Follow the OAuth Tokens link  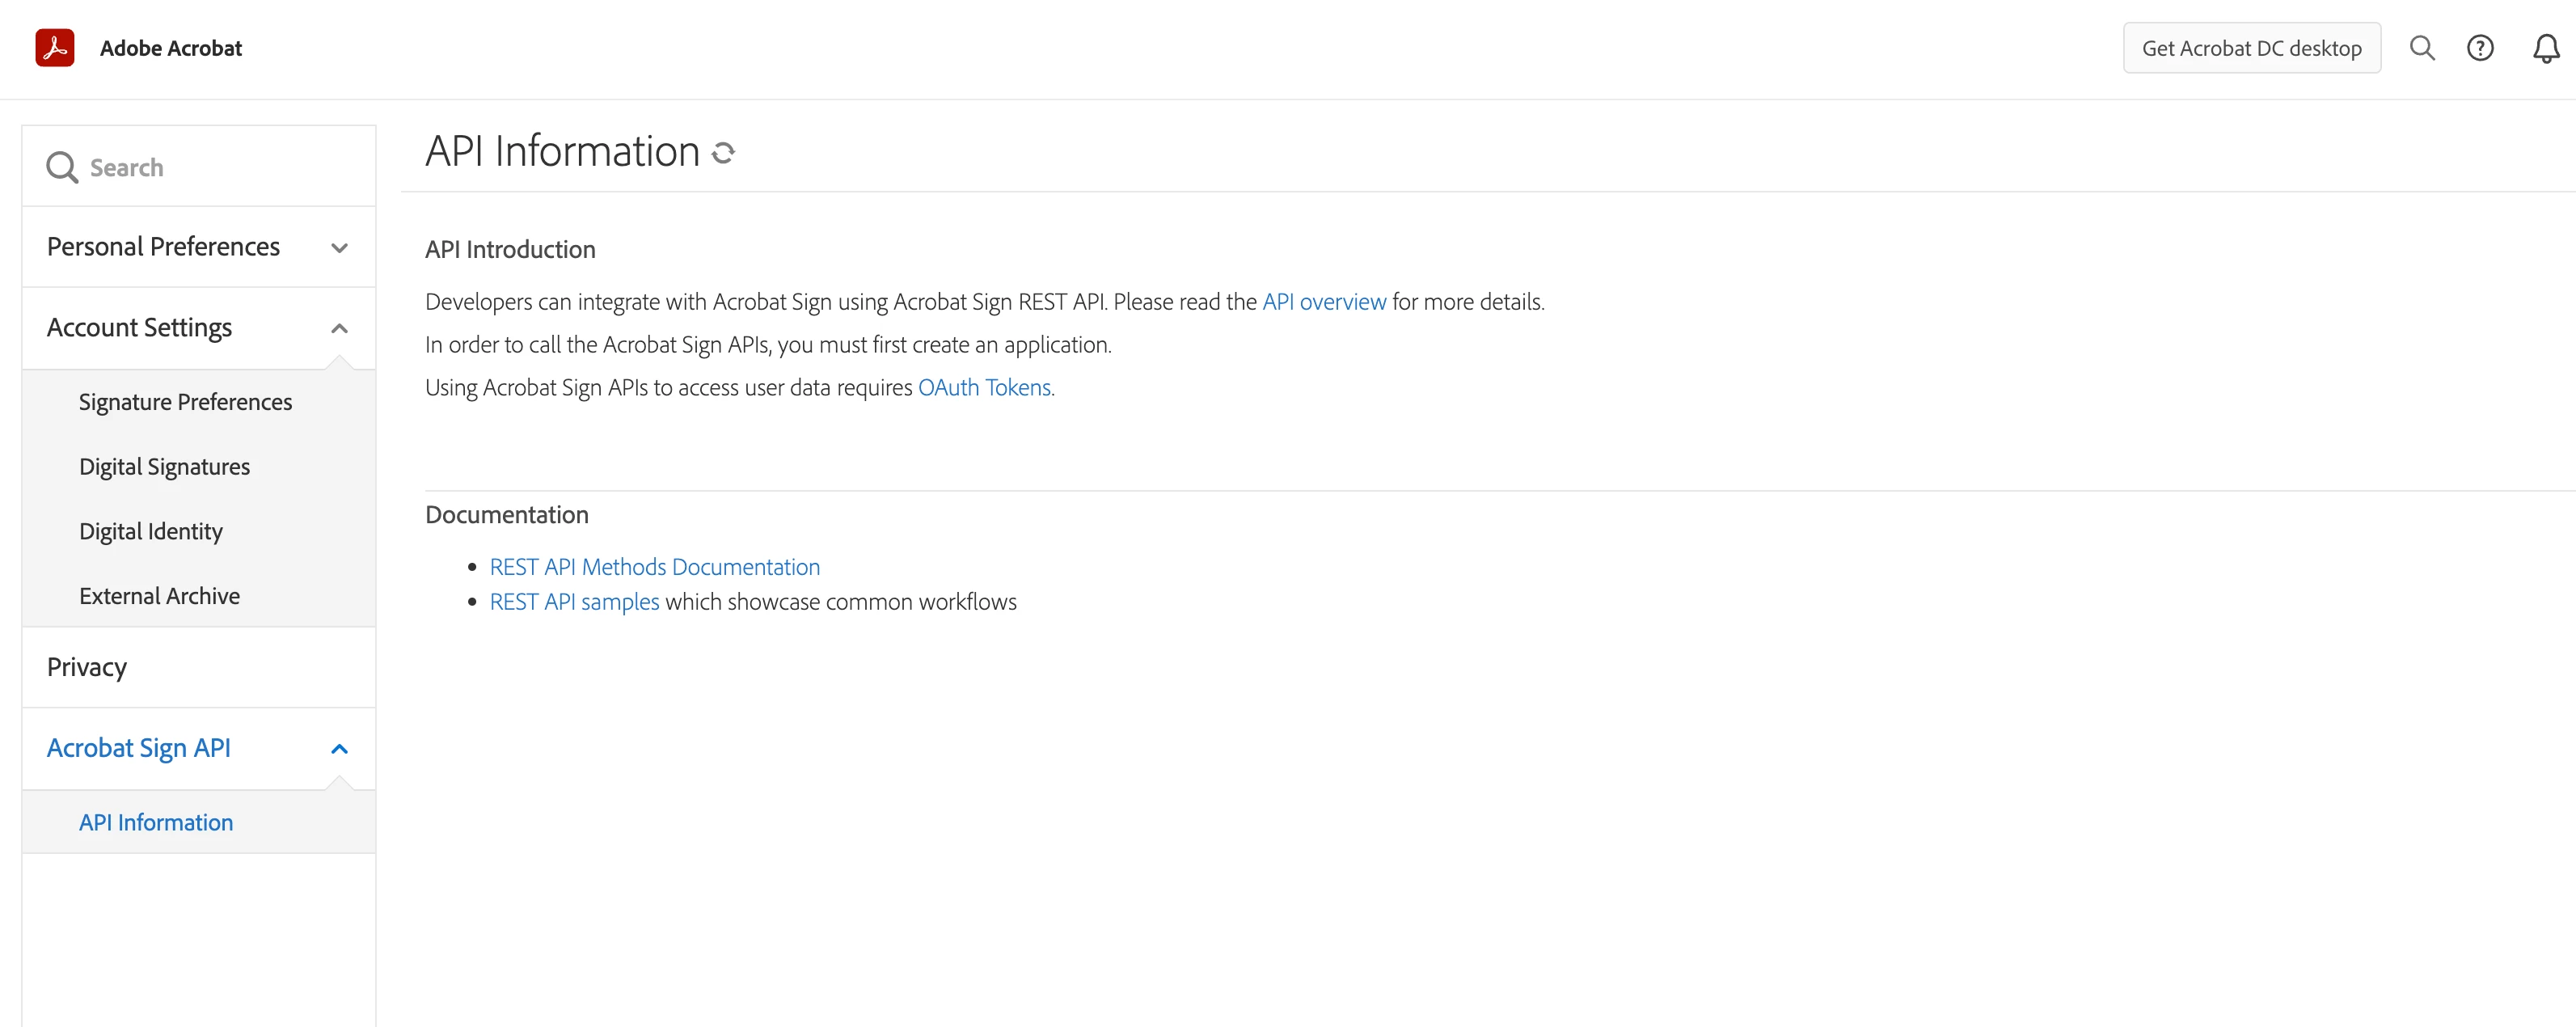984,388
